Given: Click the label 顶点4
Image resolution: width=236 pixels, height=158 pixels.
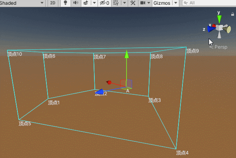Looking at the screenshot, I should pyautogui.click(x=182, y=153).
